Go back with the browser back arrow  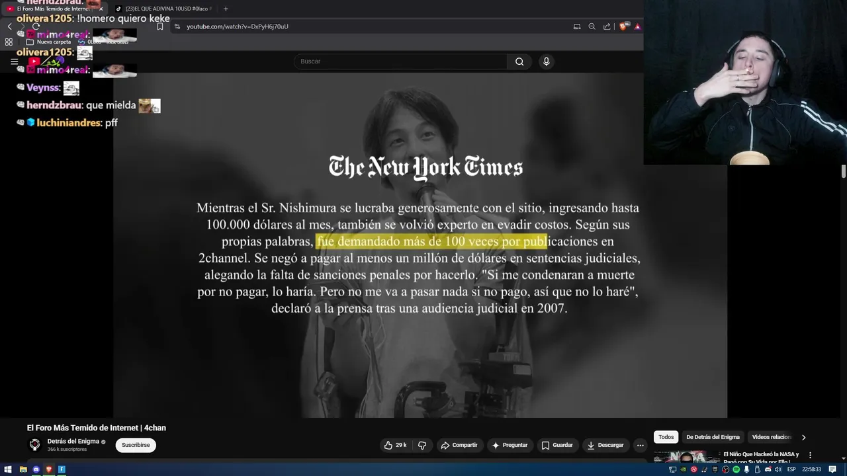point(9,26)
